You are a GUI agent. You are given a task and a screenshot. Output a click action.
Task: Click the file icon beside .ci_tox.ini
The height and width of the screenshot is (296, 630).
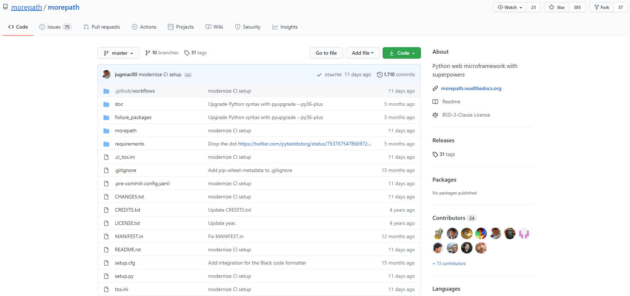point(106,157)
